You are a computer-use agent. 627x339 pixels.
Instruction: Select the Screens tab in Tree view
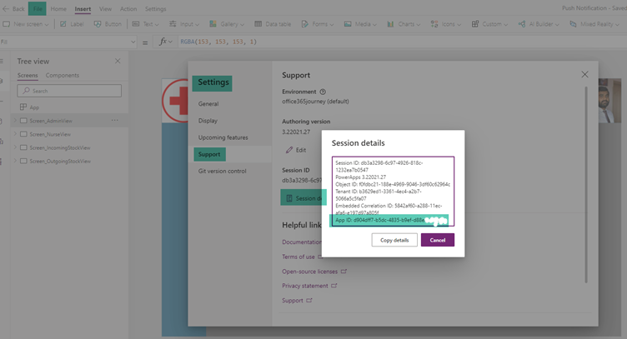28,75
